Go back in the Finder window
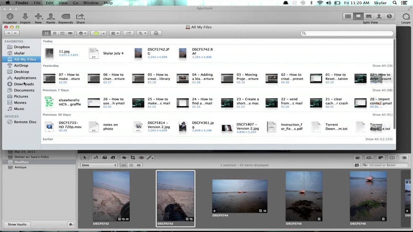The image size is (413, 232). (x=8, y=33)
